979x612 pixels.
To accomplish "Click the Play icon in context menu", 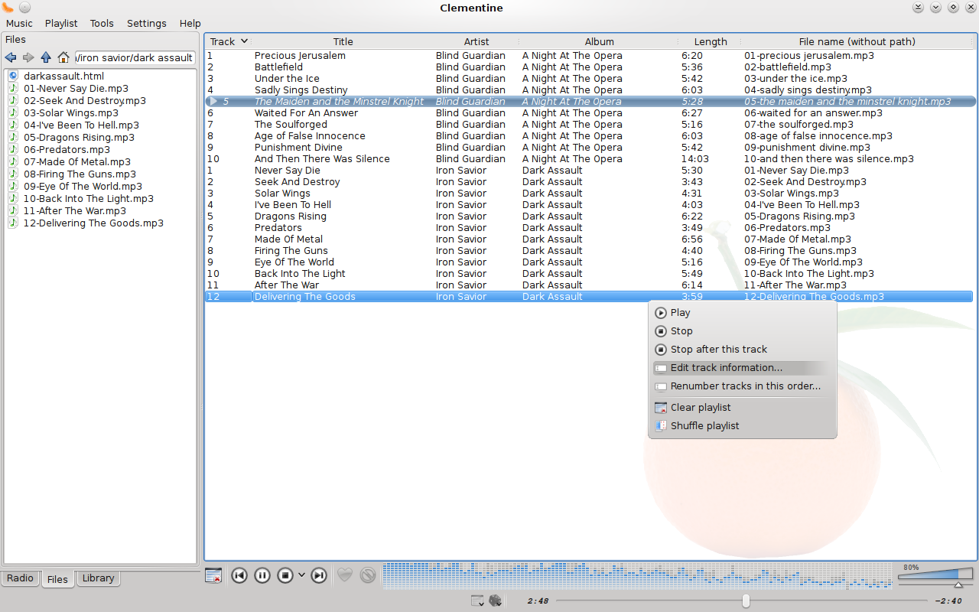I will coord(661,313).
